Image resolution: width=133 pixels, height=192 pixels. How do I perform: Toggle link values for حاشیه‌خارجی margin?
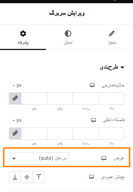tap(15, 98)
